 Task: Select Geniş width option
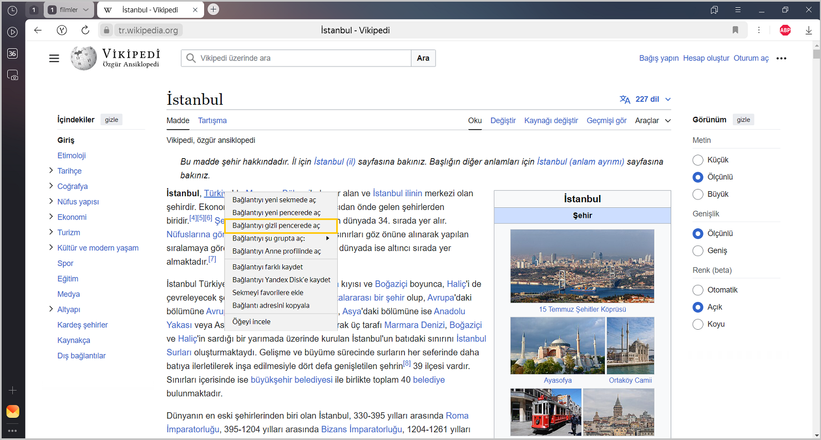point(698,251)
